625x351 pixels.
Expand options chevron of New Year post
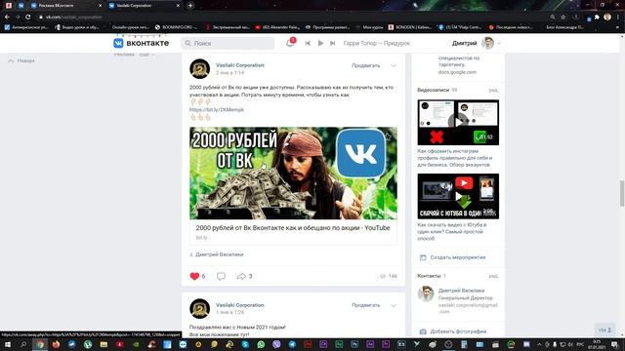point(394,305)
